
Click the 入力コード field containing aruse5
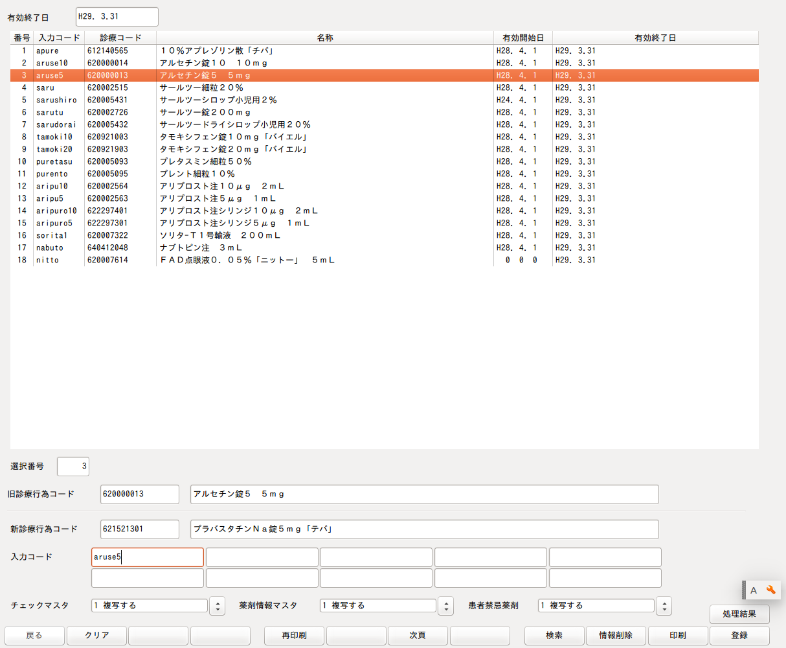148,557
